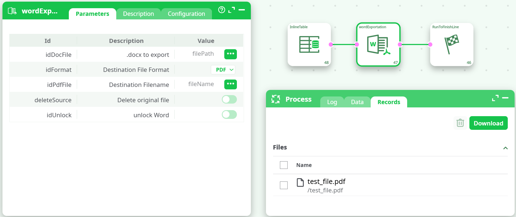Click the fileName value field

point(201,84)
